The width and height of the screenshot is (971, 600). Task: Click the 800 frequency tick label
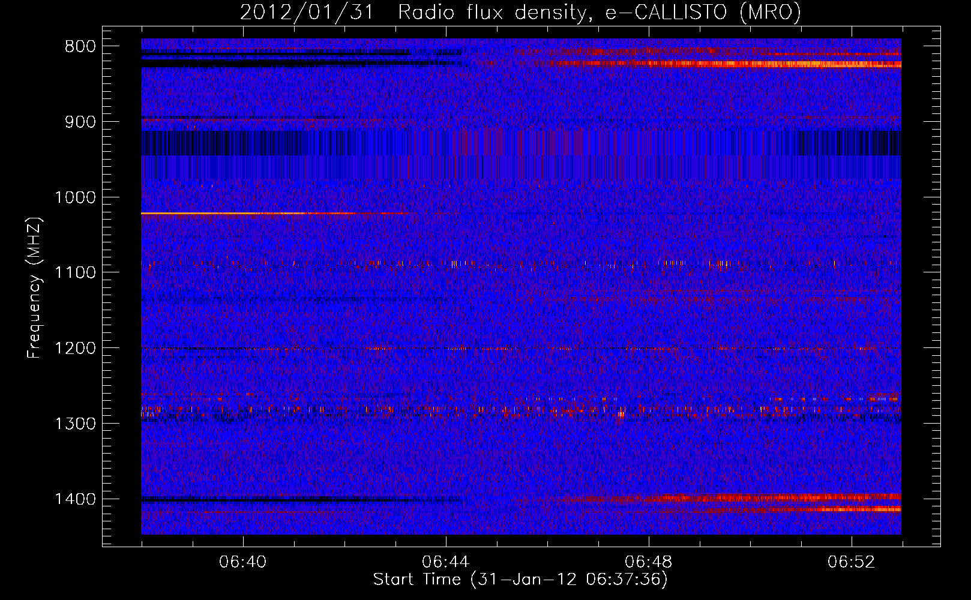pos(80,46)
